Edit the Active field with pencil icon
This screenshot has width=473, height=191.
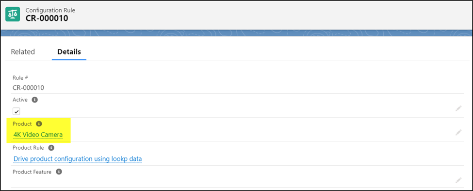pyautogui.click(x=458, y=108)
